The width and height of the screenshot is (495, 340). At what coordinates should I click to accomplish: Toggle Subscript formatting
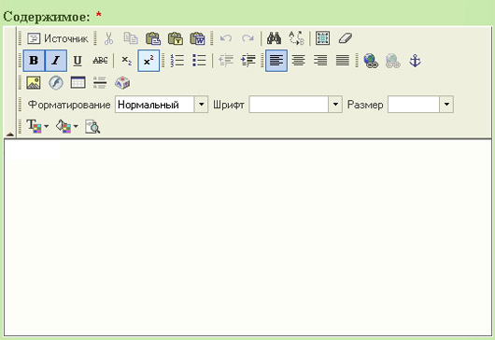click(x=127, y=61)
